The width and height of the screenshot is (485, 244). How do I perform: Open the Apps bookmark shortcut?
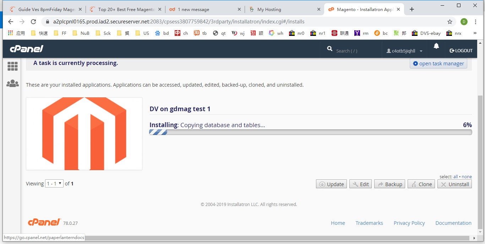tap(16, 33)
